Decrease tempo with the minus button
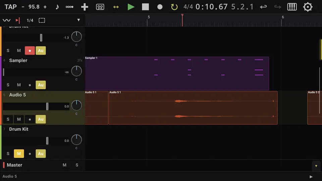This screenshot has width=322, height=181. click(x=23, y=7)
